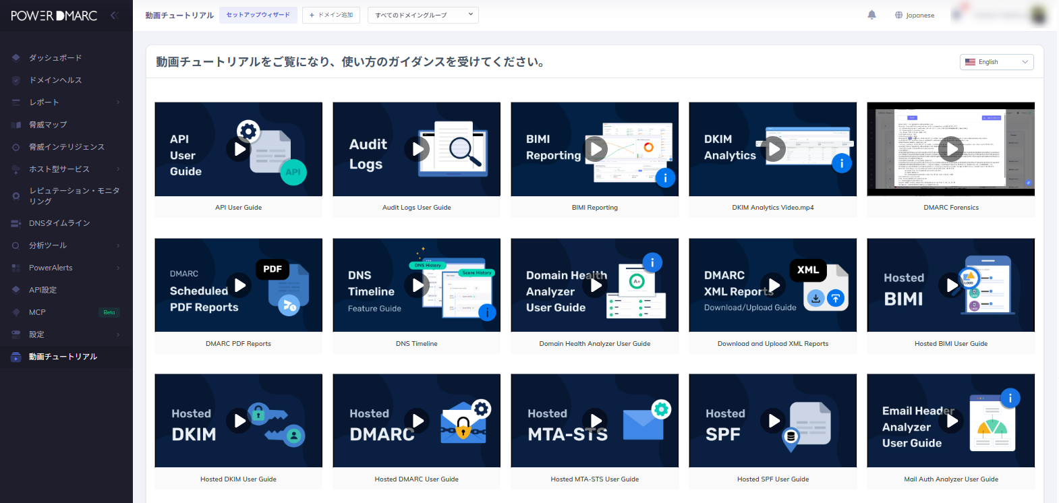Screen dimensions: 1059x503
Task: Click the MCP sidebar icon
Action: (16, 312)
